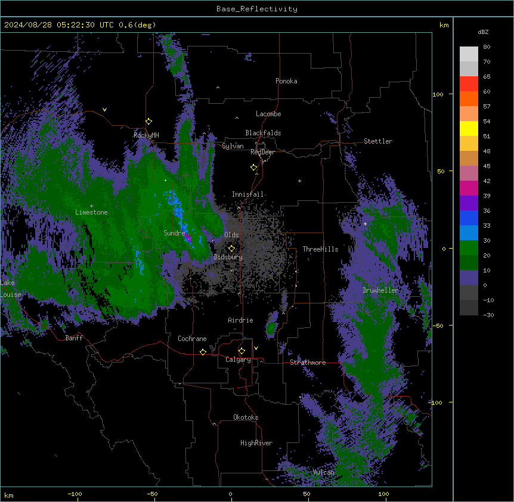
Task: Select the top light-gray swatch in the dBZ legend
Action: pos(469,54)
